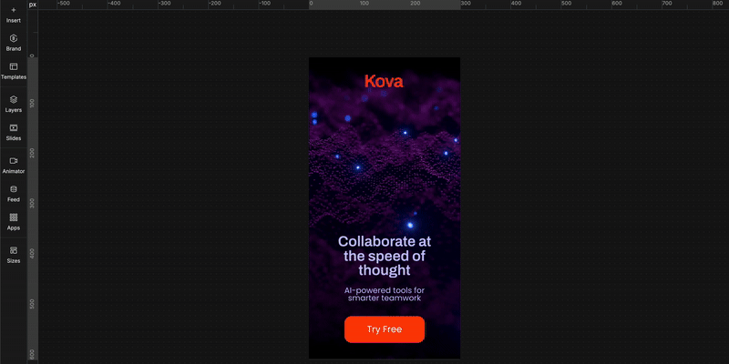This screenshot has height=364, width=729.
Task: Click the -500 mark on the horizontal ruler
Action: 62,5
